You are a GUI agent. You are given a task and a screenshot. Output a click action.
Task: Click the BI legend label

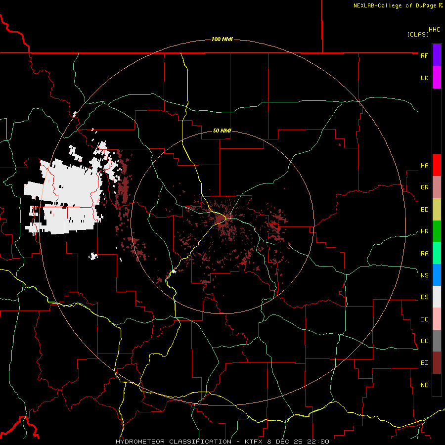(x=424, y=363)
